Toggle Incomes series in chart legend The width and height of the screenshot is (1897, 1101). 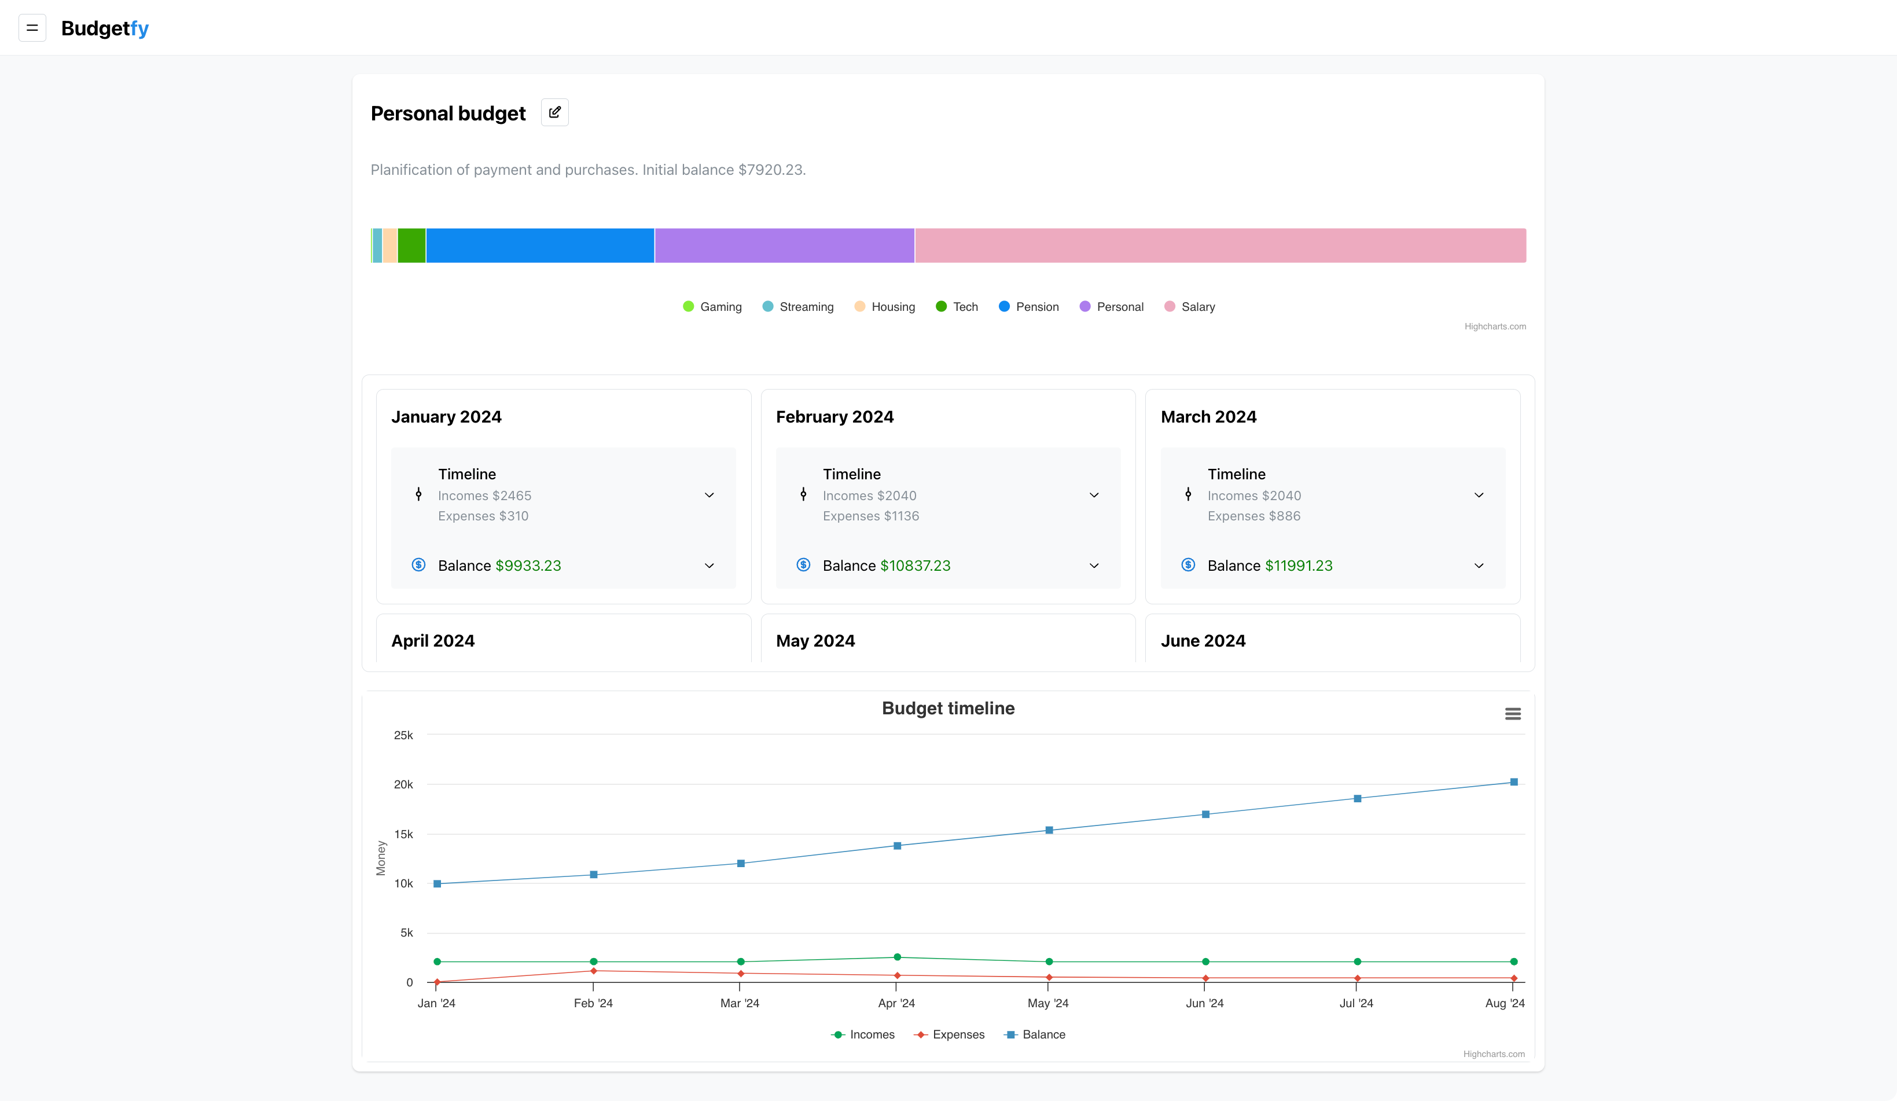click(871, 1034)
